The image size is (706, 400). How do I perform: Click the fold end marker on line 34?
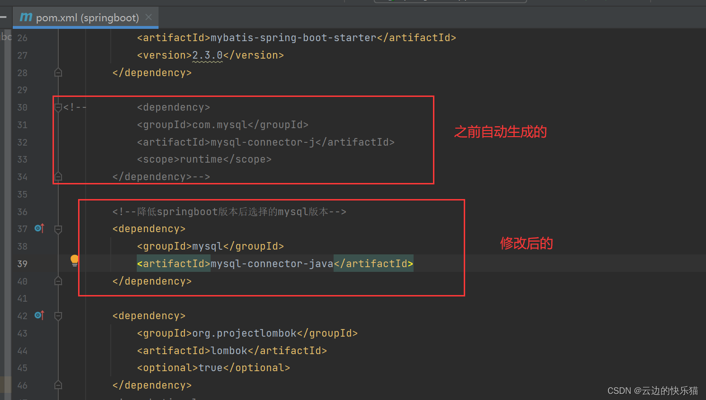pos(58,177)
